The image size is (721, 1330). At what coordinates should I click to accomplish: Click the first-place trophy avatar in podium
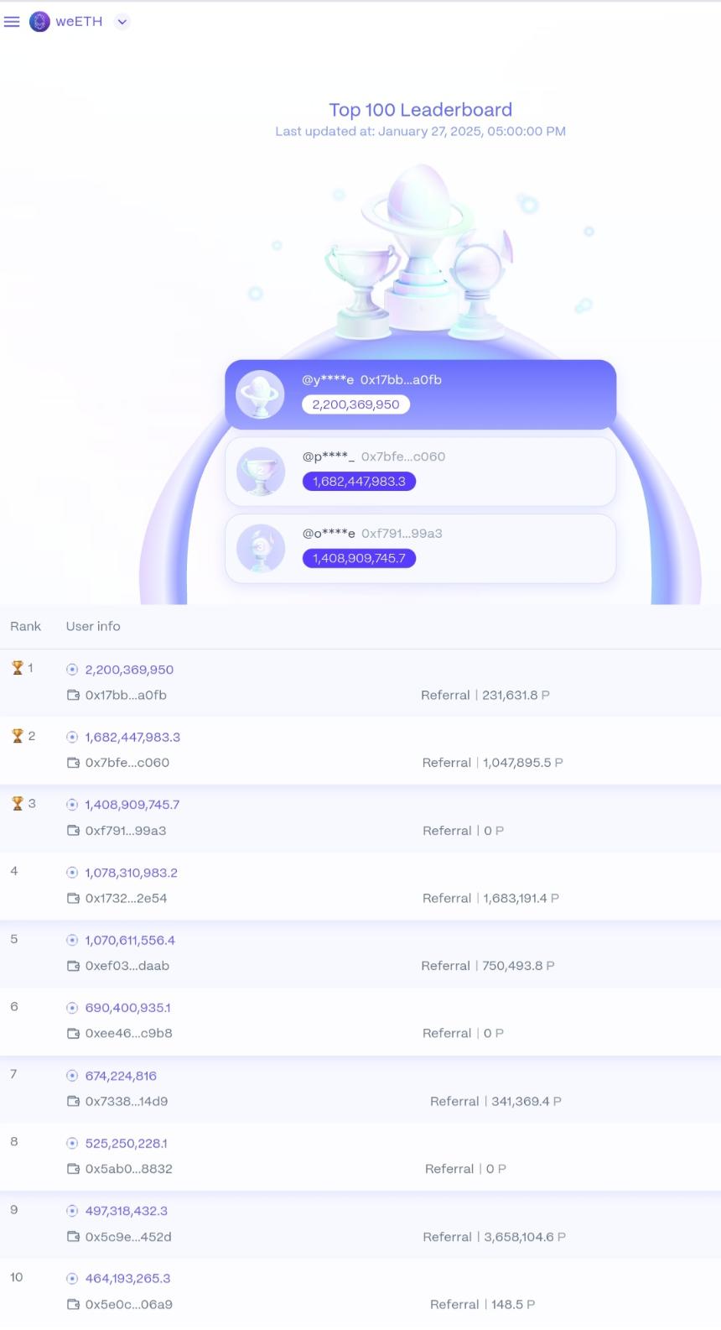(261, 394)
